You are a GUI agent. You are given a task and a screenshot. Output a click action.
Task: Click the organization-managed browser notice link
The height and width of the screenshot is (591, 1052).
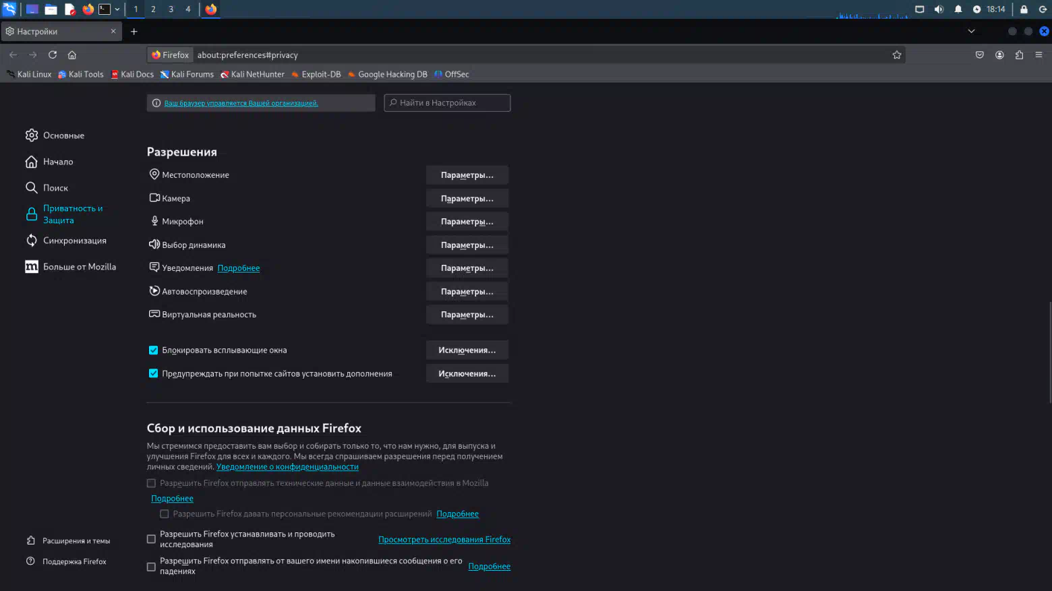(241, 103)
